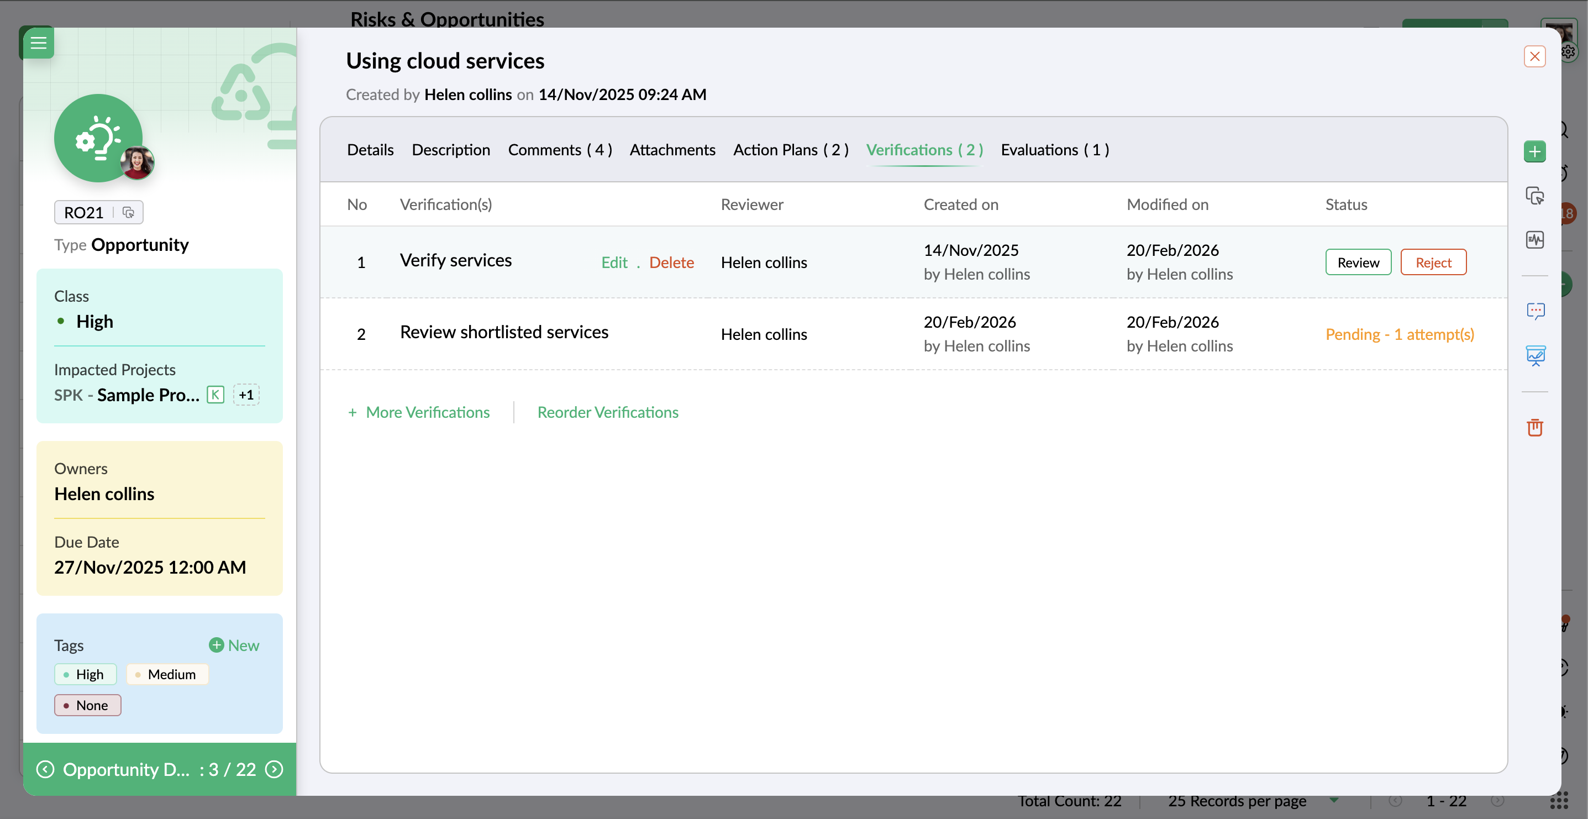Click the red trash delete icon
The image size is (1588, 819).
pyautogui.click(x=1534, y=427)
